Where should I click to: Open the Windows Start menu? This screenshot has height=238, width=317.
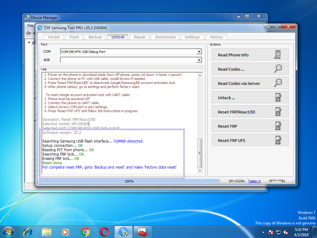(8, 232)
